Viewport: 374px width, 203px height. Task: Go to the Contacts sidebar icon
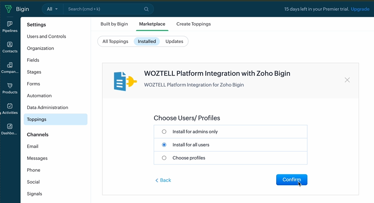(x=10, y=47)
